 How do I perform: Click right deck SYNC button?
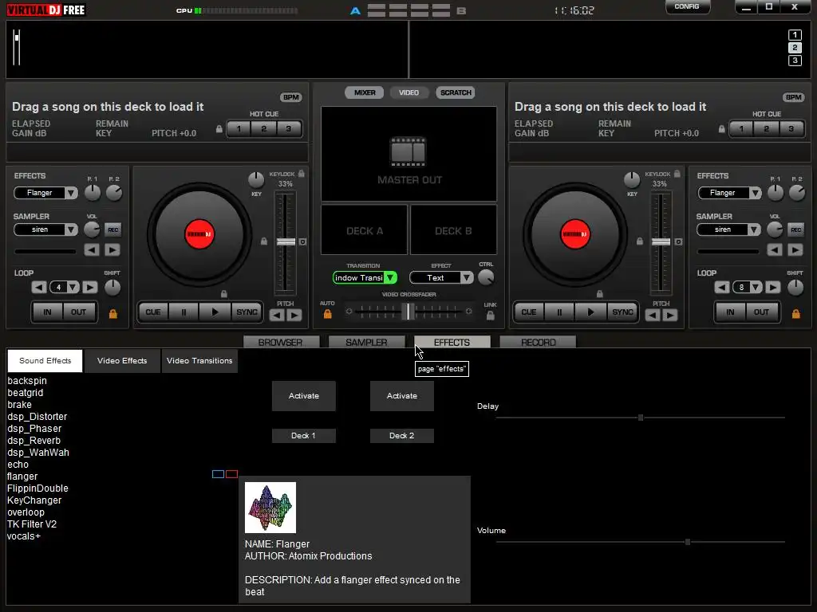(x=622, y=312)
